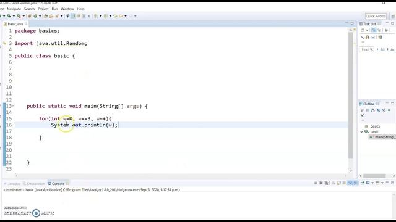The width and height of the screenshot is (396, 222).
Task: Click Run Last Tool (external tools) icon
Action: pyautogui.click(x=19, y=16)
